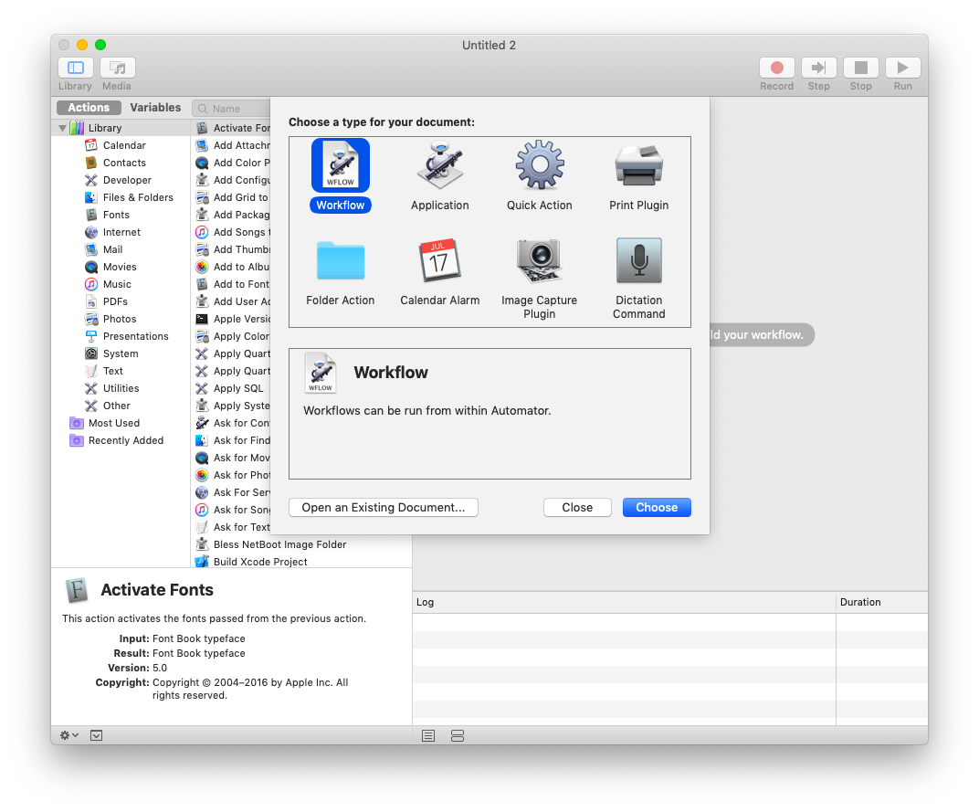The height and width of the screenshot is (812, 979).
Task: Select the System category
Action: tap(121, 353)
